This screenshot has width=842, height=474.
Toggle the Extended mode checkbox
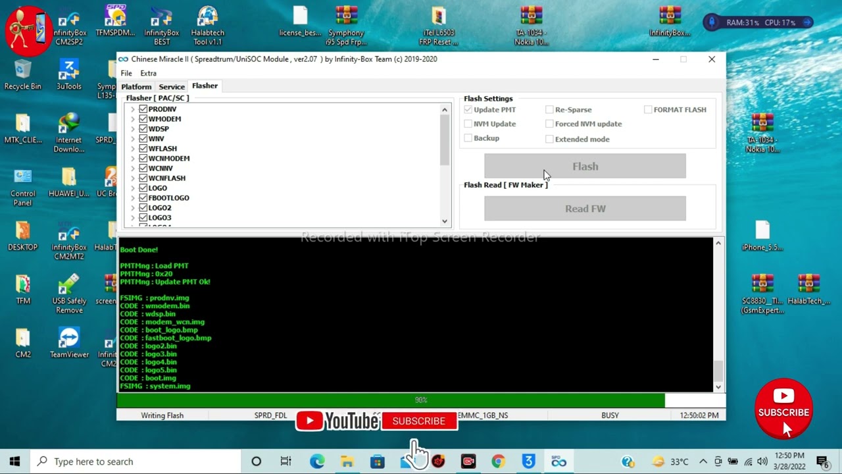click(549, 139)
